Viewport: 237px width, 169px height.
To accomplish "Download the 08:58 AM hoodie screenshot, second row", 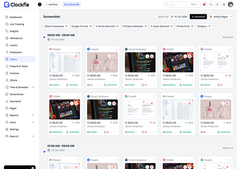I will (223, 104).
